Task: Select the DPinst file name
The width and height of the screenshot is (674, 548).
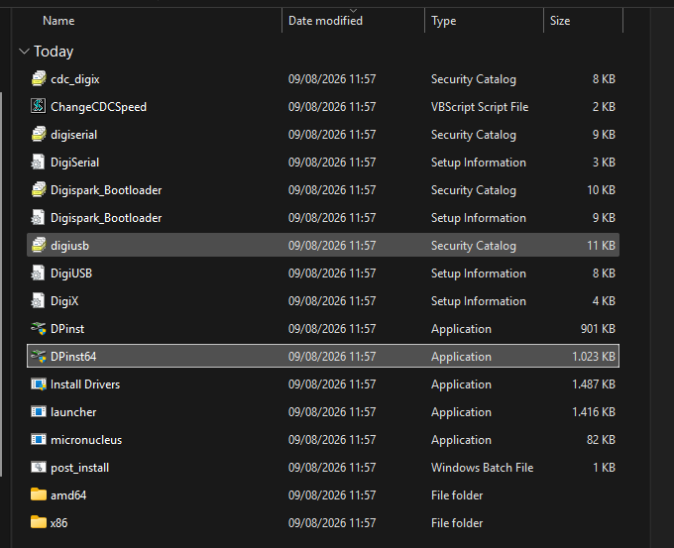Action: 67,328
